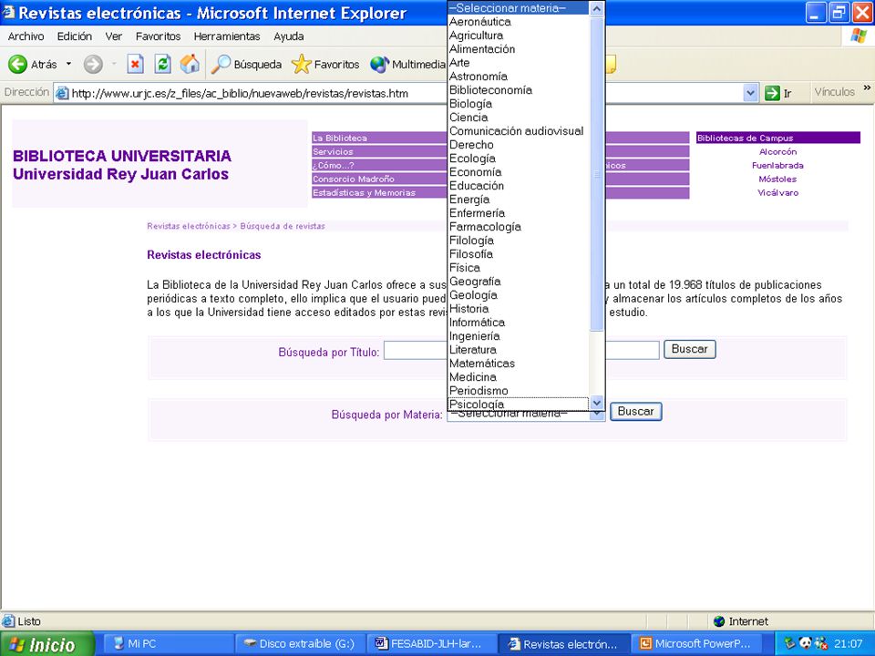Choose Farmacología in the subject list
The width and height of the screenshot is (875, 656).
click(519, 227)
